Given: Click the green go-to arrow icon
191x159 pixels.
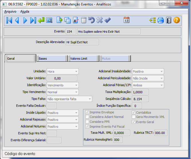Looking at the screenshot, I should click(41, 20).
